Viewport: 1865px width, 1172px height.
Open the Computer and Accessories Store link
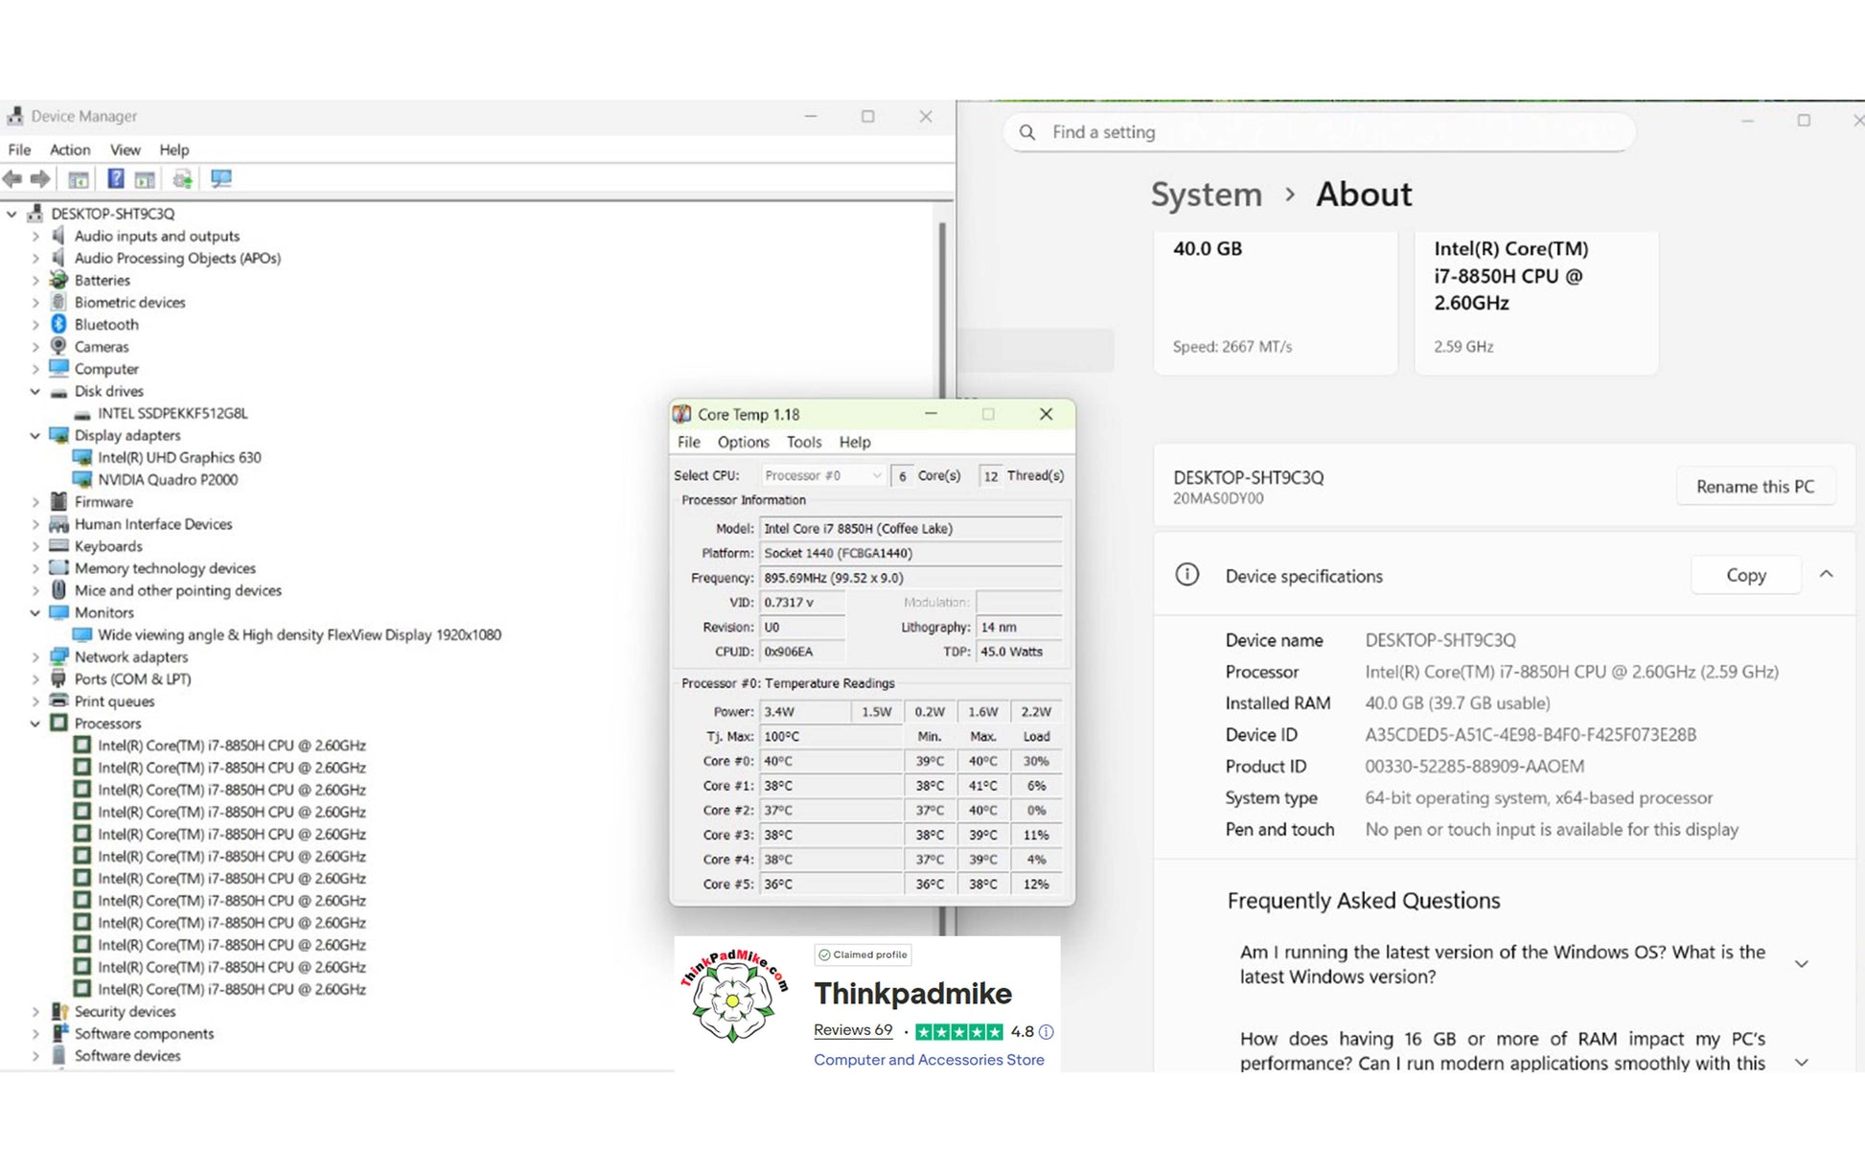(928, 1060)
